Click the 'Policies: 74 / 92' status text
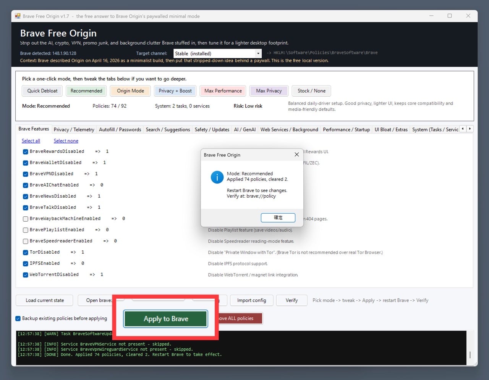Screen dimensions: 489x380 click(110, 106)
